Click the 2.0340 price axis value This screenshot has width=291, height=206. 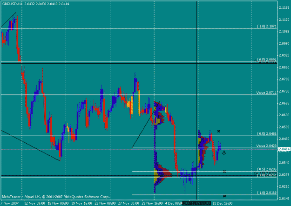click(x=284, y=163)
